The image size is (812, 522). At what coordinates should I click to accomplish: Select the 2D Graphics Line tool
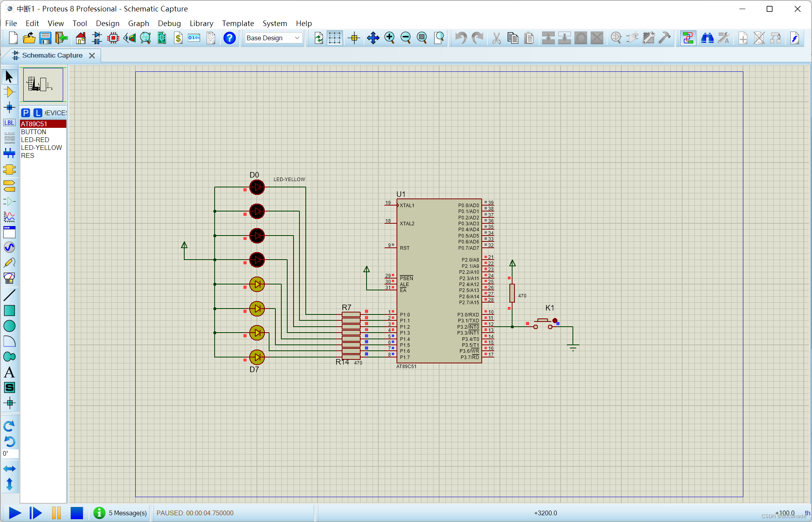pos(9,295)
